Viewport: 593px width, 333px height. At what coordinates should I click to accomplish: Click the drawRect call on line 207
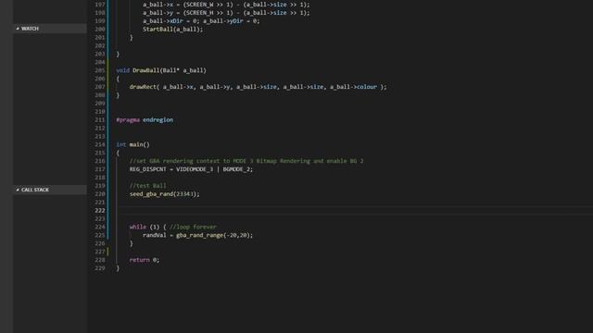(258, 87)
